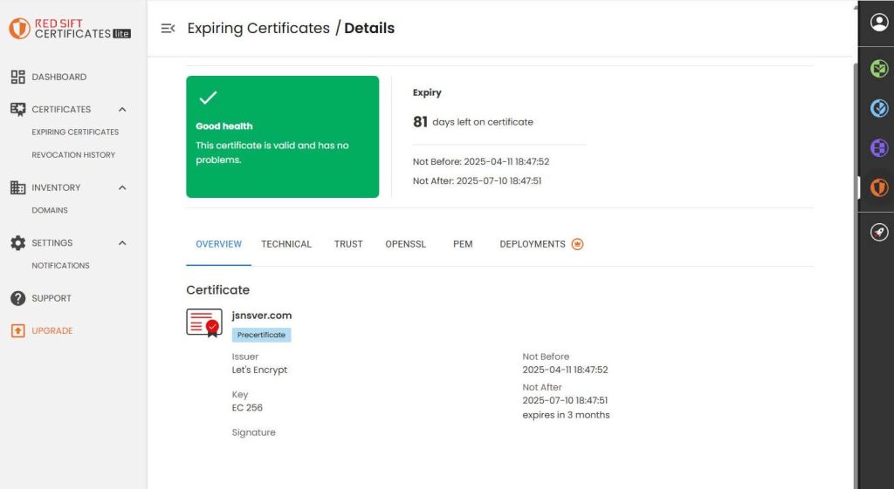Image resolution: width=894 pixels, height=489 pixels.
Task: Click Expiring Certificates breadcrumb in header
Action: point(258,29)
